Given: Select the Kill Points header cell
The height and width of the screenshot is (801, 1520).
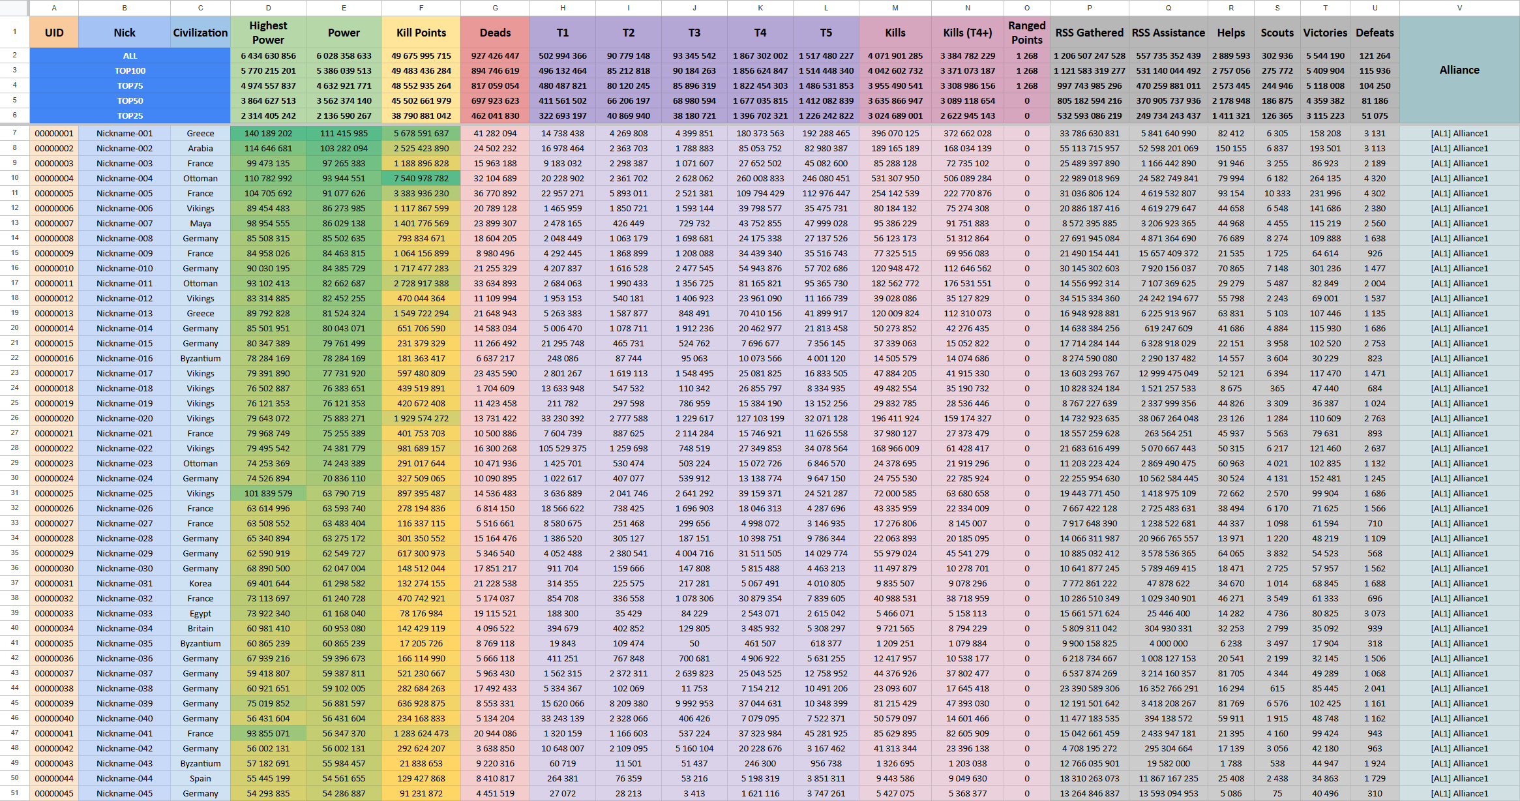Looking at the screenshot, I should pos(421,33).
